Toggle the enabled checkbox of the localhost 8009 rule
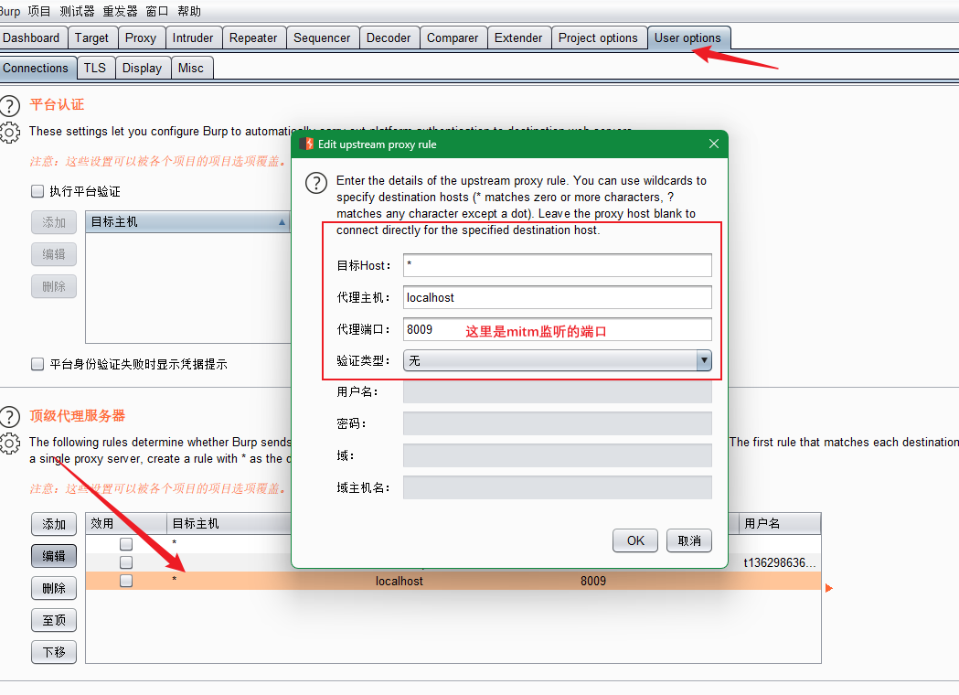Viewport: 959px width, 695px height. (x=126, y=580)
